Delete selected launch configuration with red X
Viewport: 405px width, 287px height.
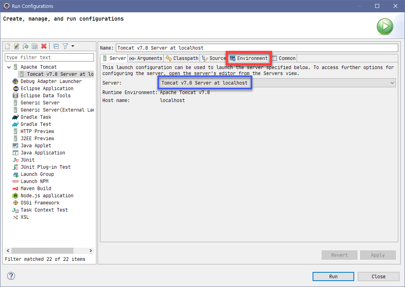pos(44,46)
